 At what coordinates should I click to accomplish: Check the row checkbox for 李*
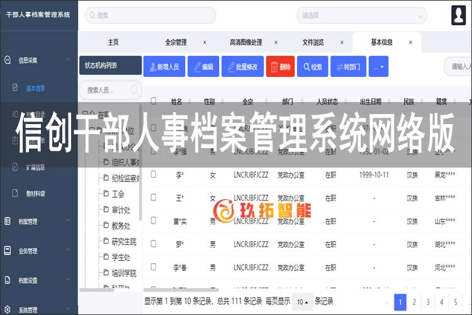click(x=154, y=174)
